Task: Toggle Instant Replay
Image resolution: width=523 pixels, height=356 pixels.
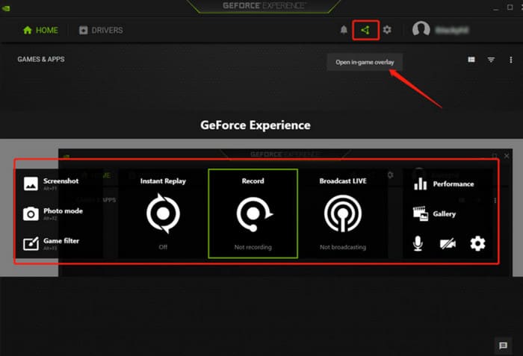Action: (163, 214)
